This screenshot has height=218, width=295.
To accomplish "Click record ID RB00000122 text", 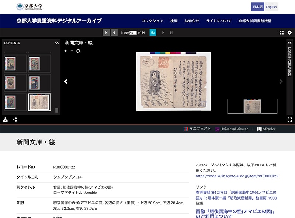I will (64, 167).
